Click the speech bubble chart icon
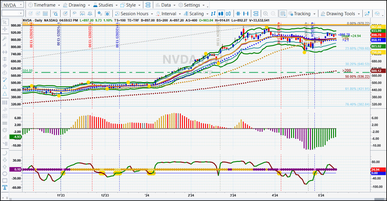The image size is (387, 201). [377, 13]
